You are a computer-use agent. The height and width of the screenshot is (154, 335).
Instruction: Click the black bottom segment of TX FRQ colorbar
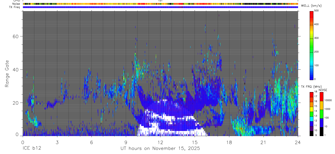pyautogui.click(x=312, y=133)
